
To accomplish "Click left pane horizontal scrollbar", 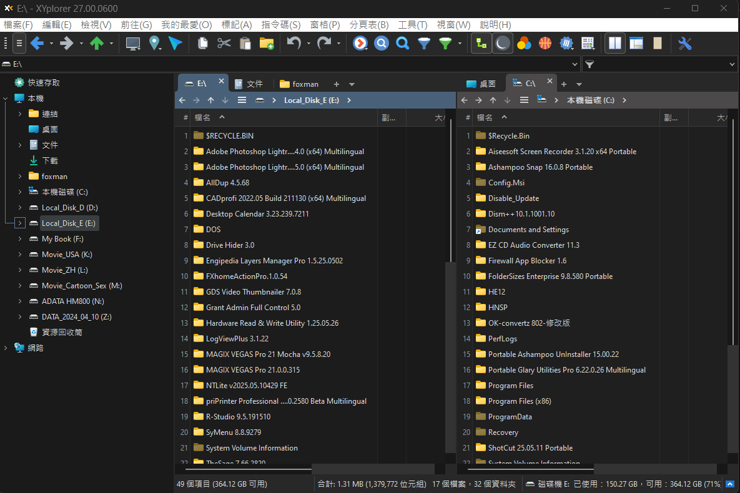I will (249, 469).
